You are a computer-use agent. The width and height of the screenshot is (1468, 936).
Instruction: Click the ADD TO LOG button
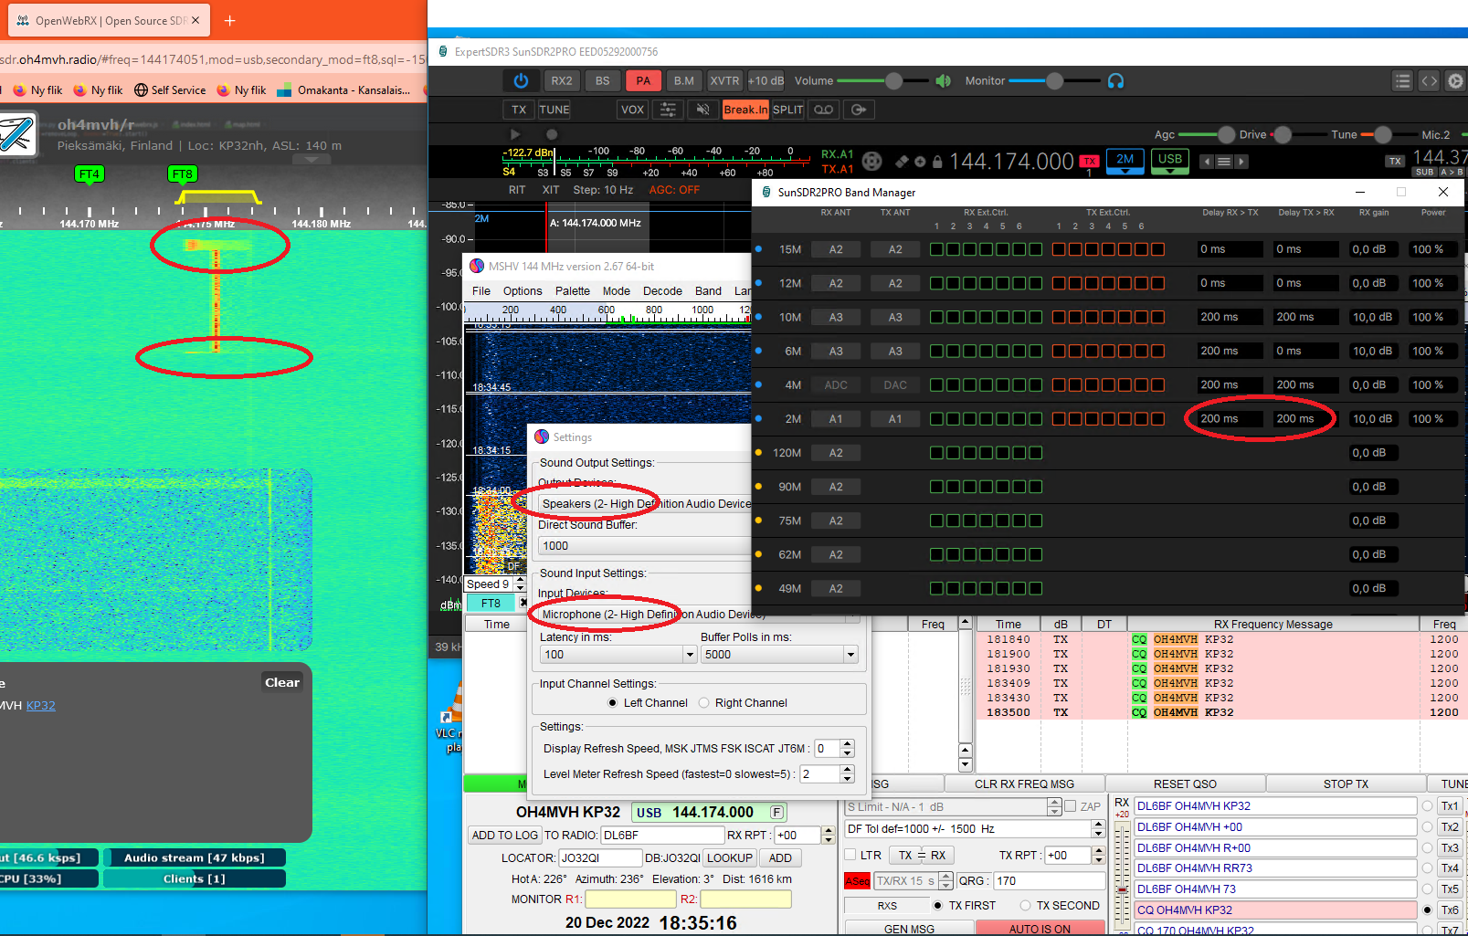point(504,835)
